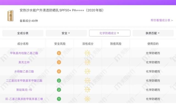
Task: Click the 使用目的 column header
Action: point(153,44)
